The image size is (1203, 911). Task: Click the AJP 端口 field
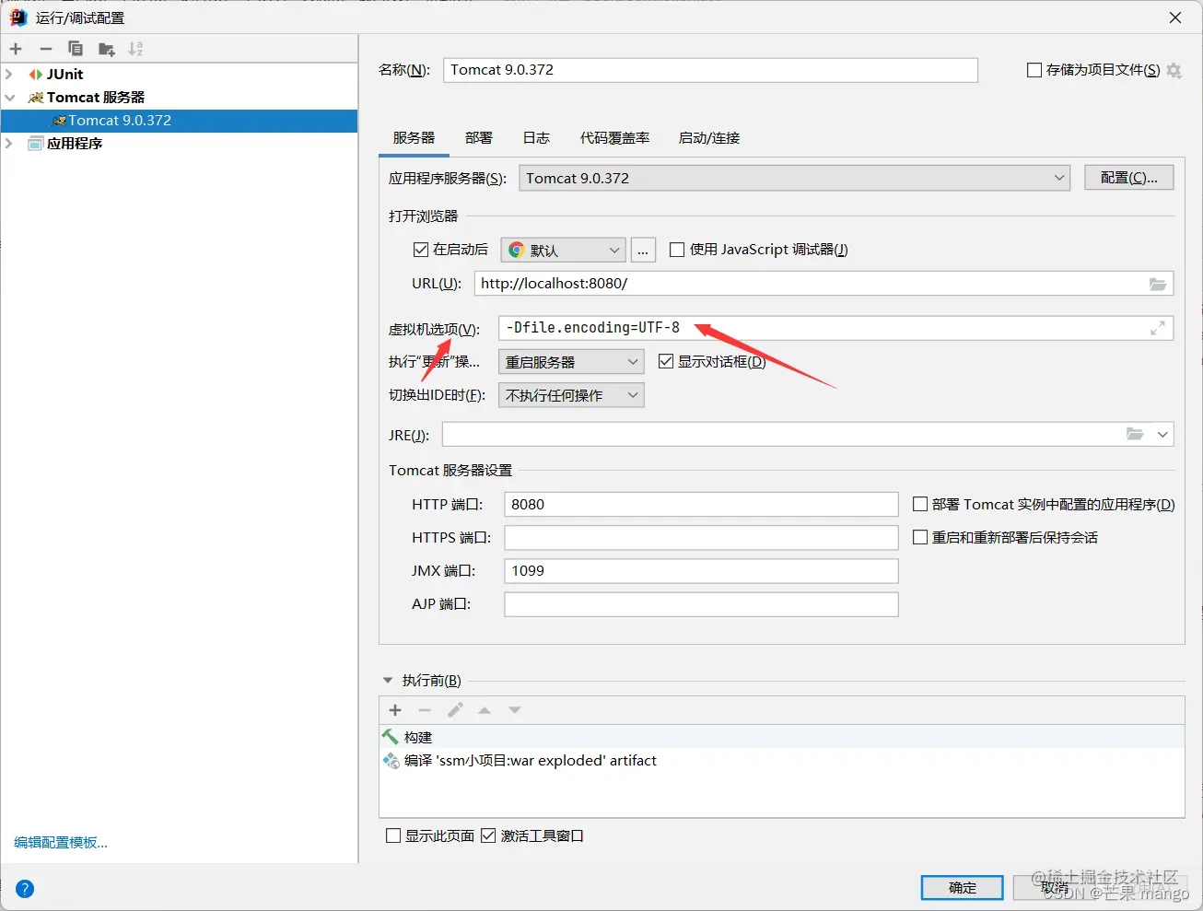(x=701, y=603)
